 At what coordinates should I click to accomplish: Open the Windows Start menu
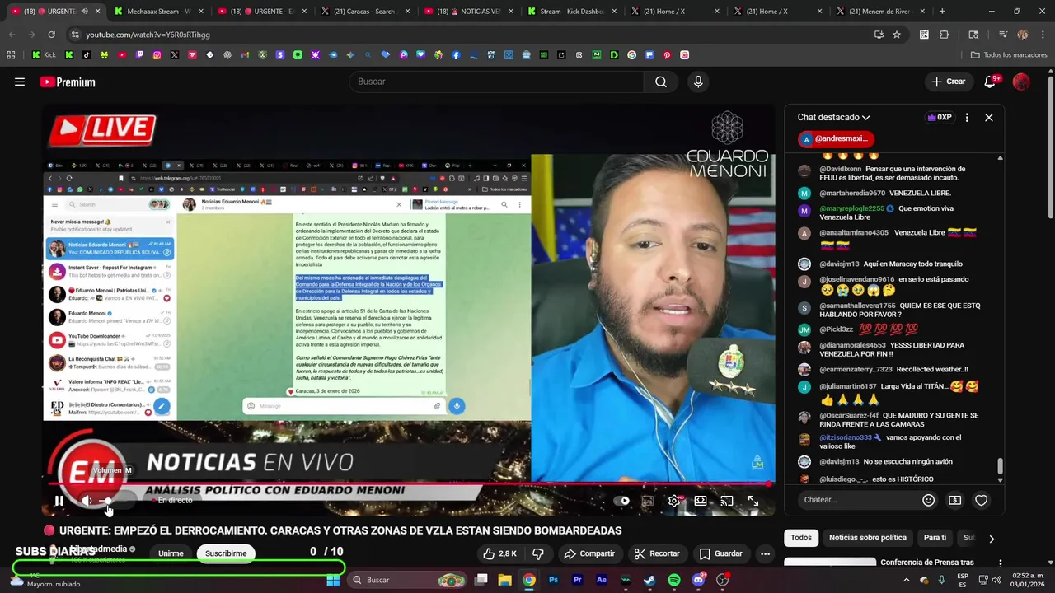point(333,580)
